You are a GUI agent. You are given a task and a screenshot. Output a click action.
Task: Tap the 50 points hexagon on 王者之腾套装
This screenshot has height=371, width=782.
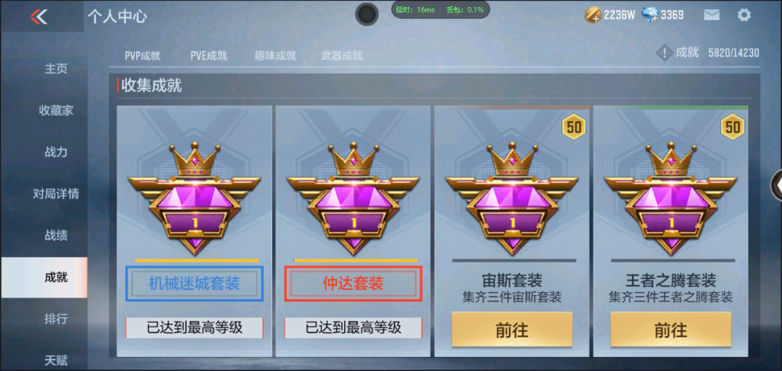(733, 127)
